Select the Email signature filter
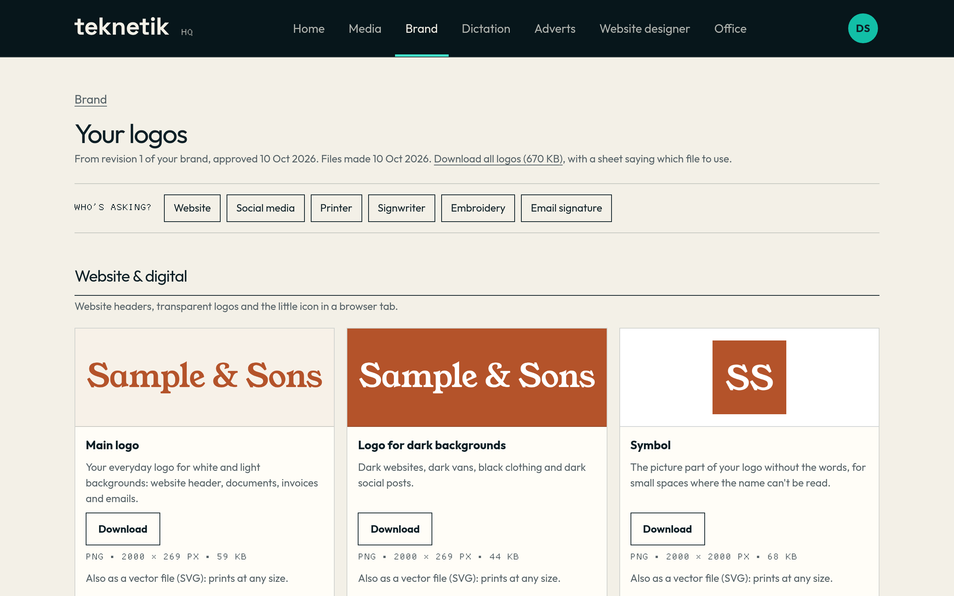Viewport: 954px width, 596px height. pyautogui.click(x=566, y=208)
